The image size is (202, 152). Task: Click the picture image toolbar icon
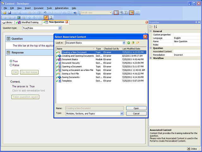tap(19, 17)
